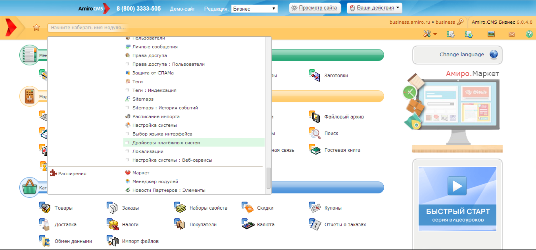The image size is (536, 250).
Task: Select Sitemaps menu item
Action: tap(143, 99)
